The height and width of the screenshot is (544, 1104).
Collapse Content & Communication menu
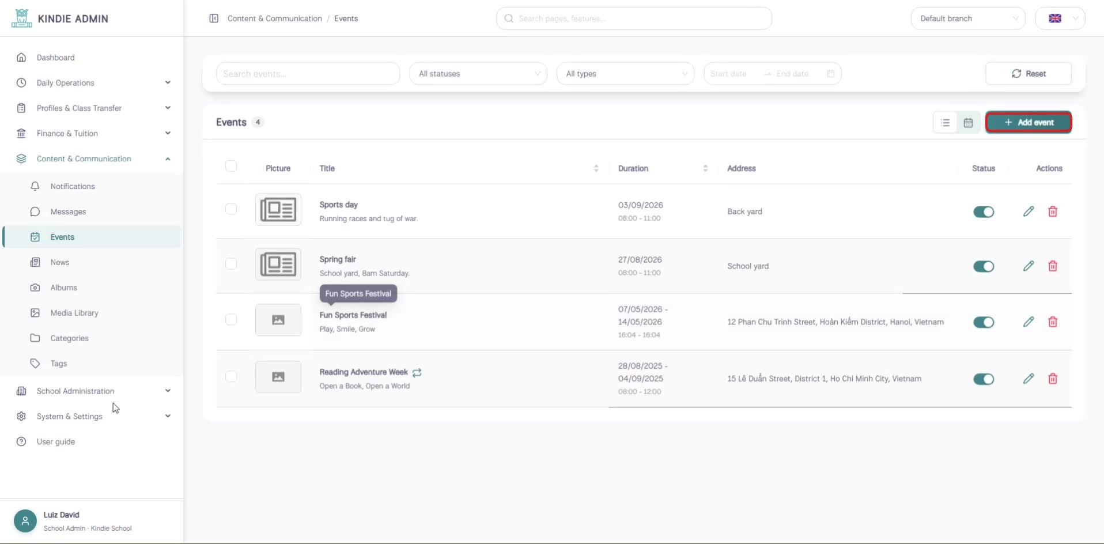tap(92, 158)
